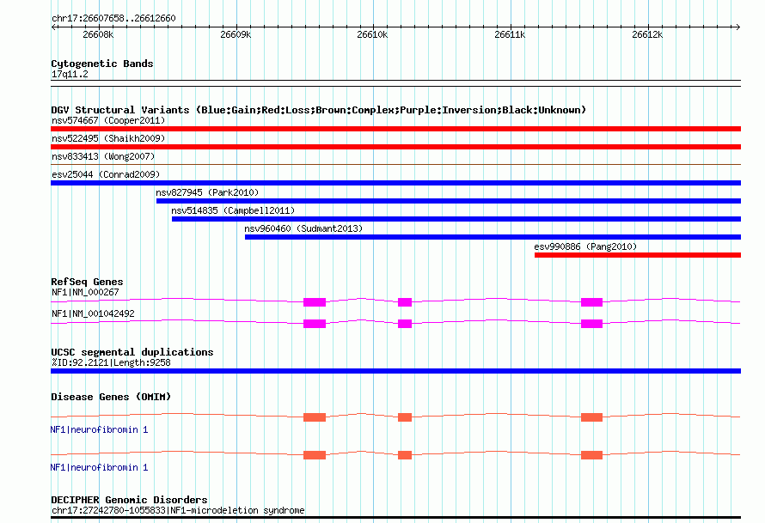Click the esv25044 (Conrad2009) label
The width and height of the screenshot is (765, 523).
pyautogui.click(x=106, y=174)
